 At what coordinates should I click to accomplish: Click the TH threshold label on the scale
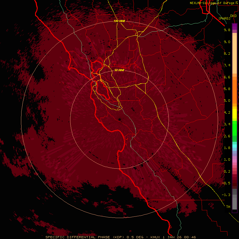[x=228, y=207]
